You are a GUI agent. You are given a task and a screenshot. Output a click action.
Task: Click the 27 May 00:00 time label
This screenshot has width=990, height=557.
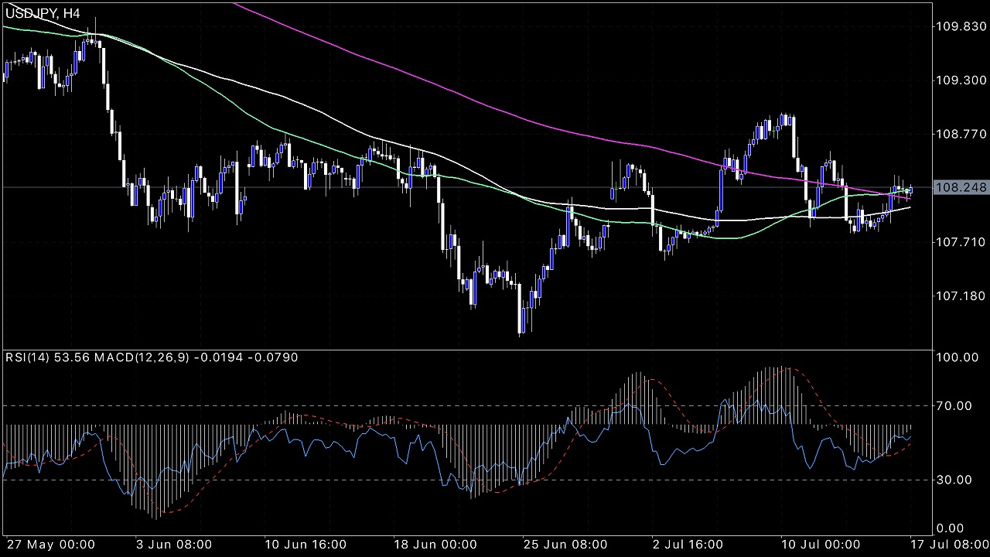(x=51, y=545)
